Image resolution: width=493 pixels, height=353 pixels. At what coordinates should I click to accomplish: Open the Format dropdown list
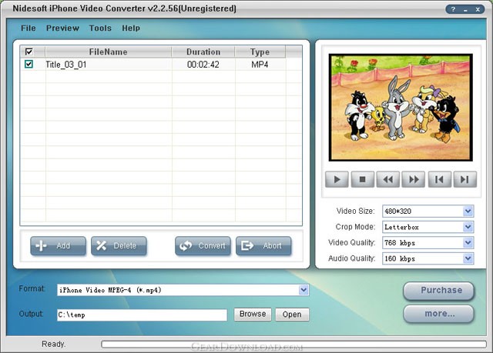(x=304, y=290)
